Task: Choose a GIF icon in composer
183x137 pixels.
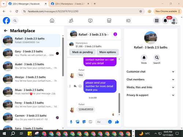Action: pos(90,122)
